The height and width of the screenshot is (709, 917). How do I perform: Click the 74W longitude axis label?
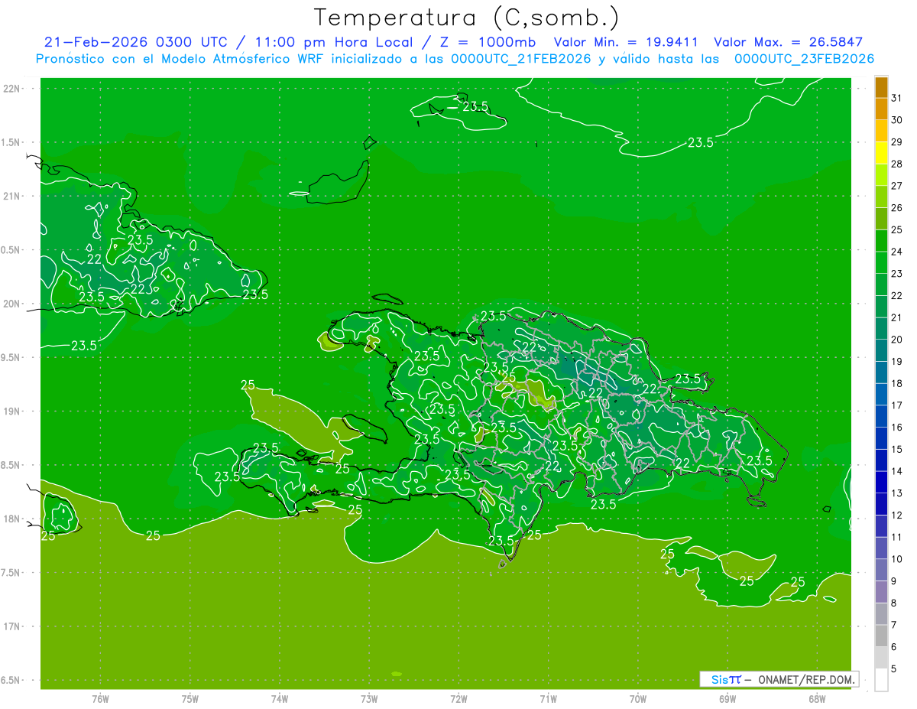point(280,698)
